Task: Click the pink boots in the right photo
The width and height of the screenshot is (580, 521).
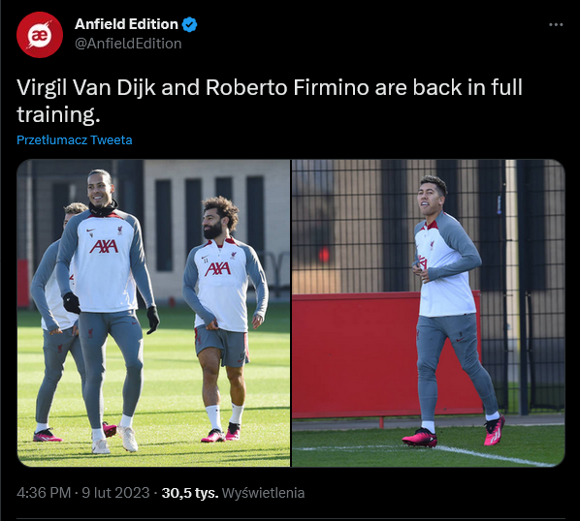Action: pyautogui.click(x=454, y=432)
